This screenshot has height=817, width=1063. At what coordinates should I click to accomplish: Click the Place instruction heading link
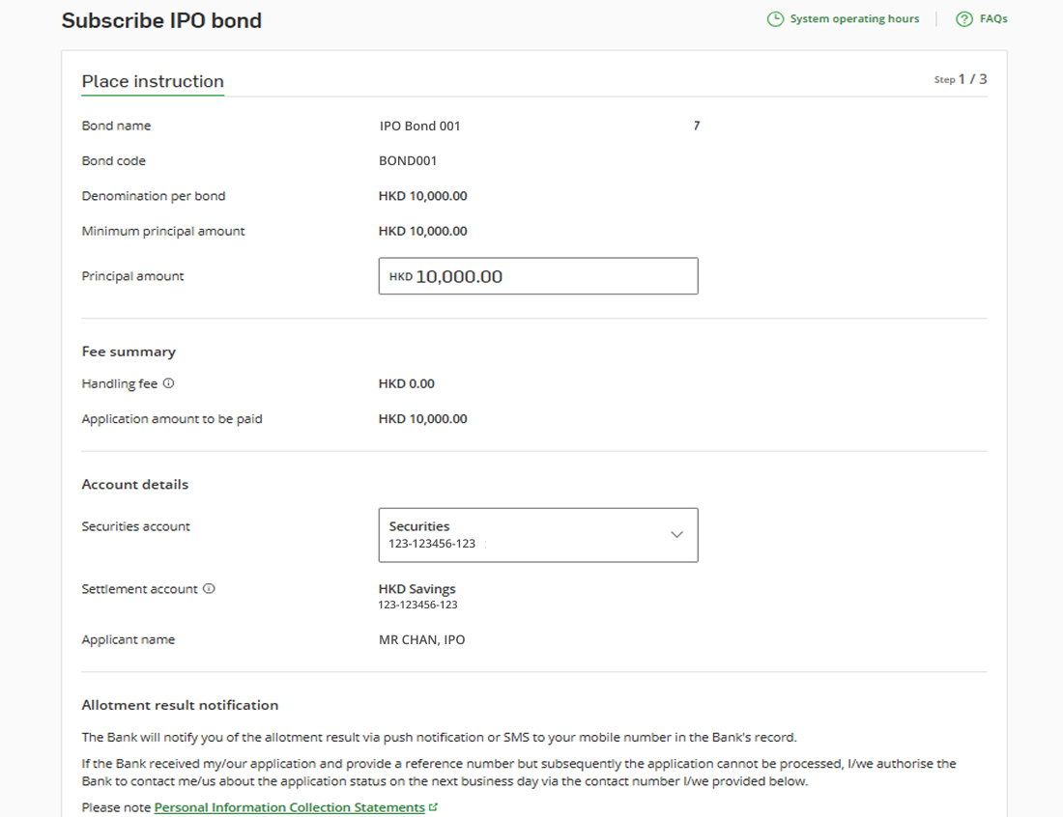152,82
